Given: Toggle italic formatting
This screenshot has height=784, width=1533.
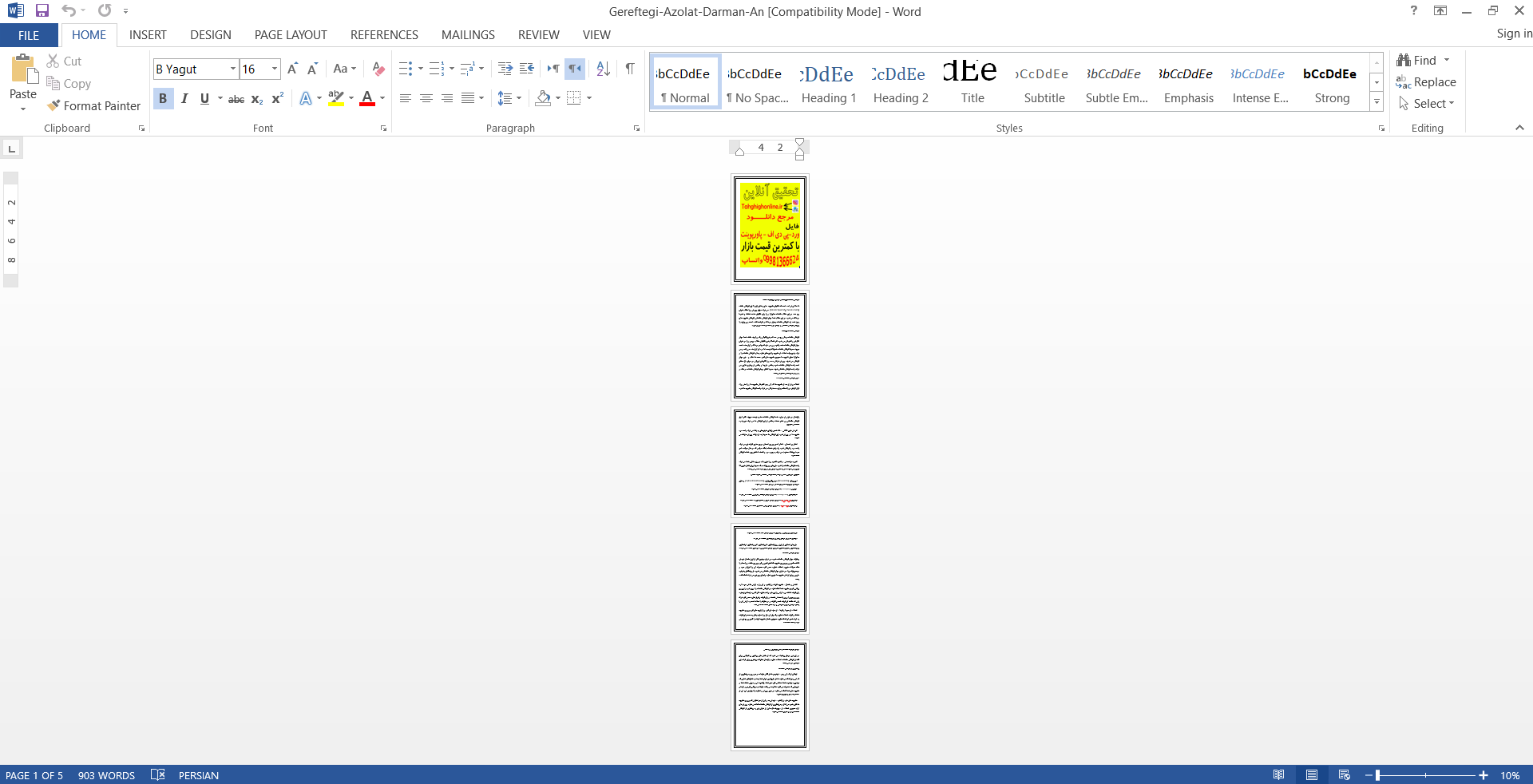Looking at the screenshot, I should [184, 98].
